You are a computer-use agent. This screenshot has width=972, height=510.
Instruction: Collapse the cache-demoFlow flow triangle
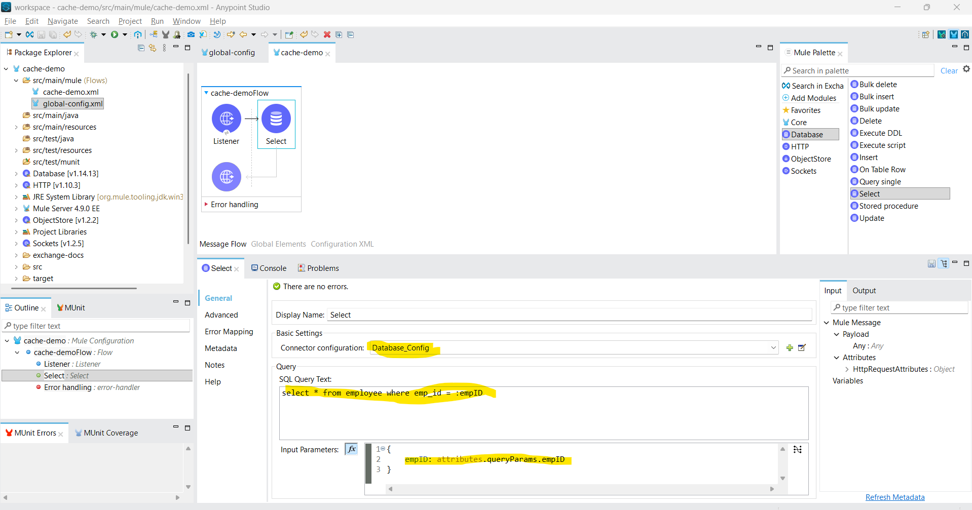pyautogui.click(x=206, y=93)
